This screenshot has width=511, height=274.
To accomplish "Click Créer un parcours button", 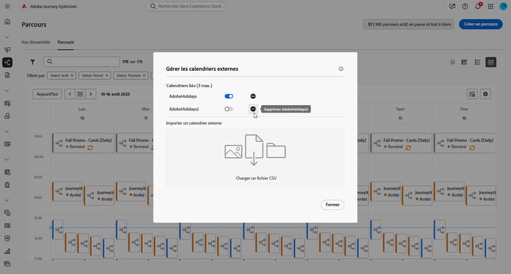I will click(x=481, y=24).
